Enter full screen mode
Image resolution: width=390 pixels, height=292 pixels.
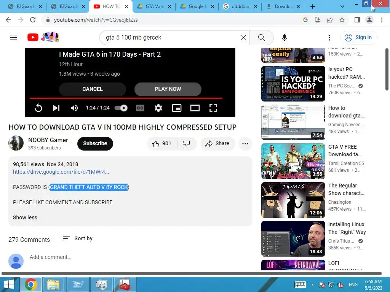pos(213,108)
